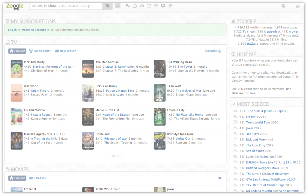The height and width of the screenshot is (195, 307).
Task: Click the Marvel's Iron Fist show title
Action: click(107, 110)
